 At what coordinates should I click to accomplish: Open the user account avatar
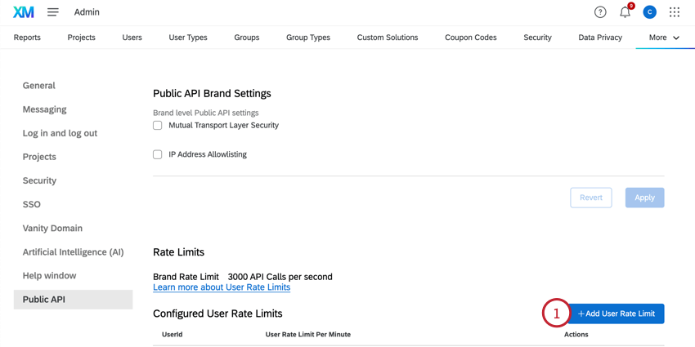649,12
